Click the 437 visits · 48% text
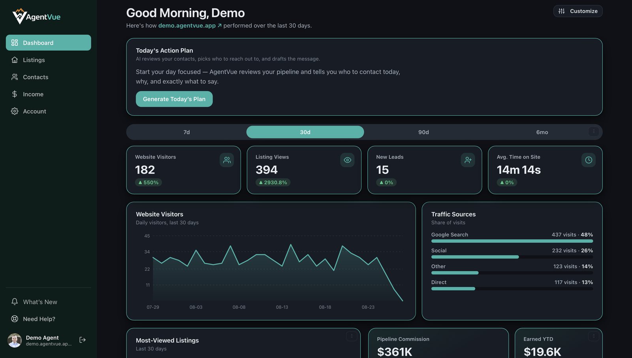This screenshot has width=632, height=358. click(x=572, y=234)
